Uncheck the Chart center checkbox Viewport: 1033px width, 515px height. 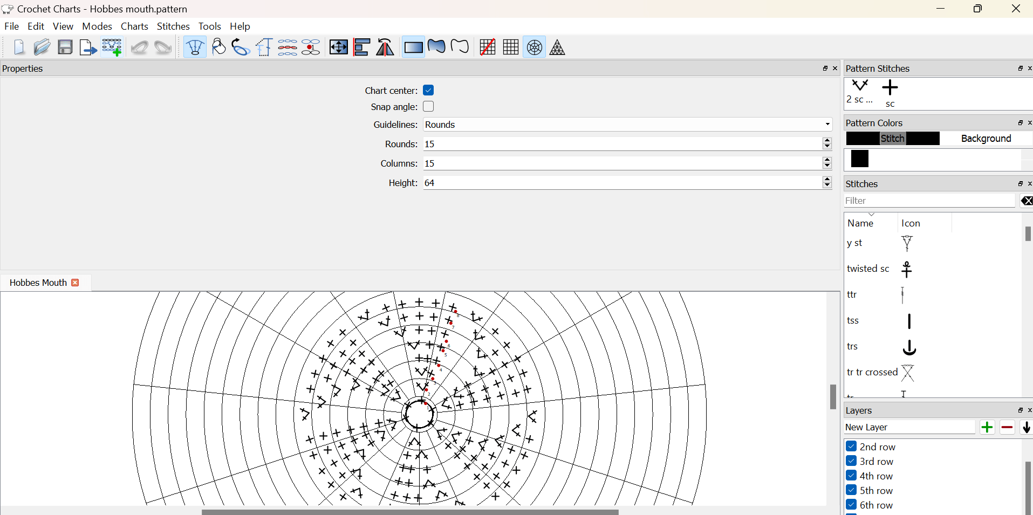pyautogui.click(x=428, y=90)
